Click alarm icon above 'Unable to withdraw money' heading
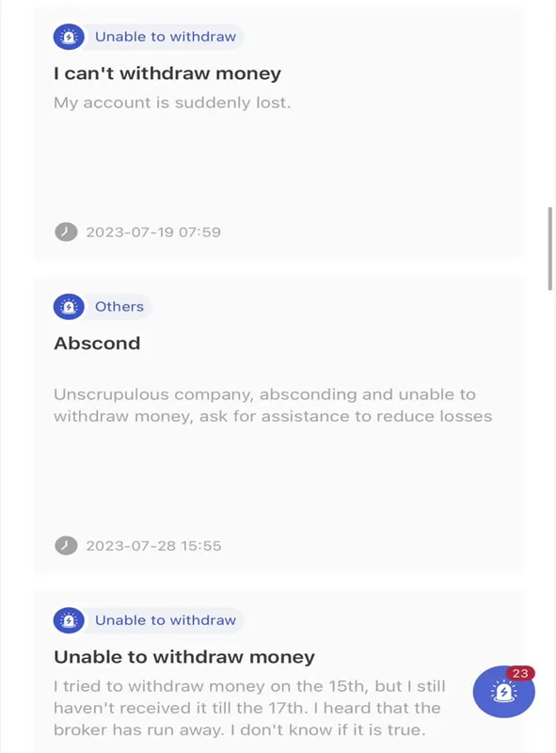This screenshot has height=753, width=556. tap(69, 620)
